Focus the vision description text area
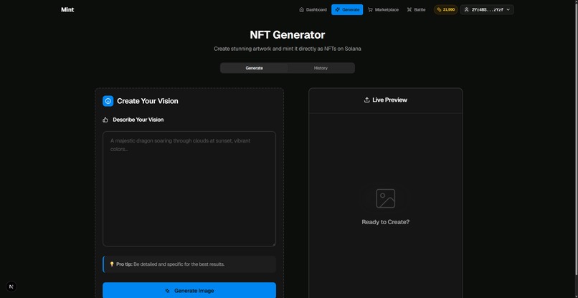This screenshot has width=578, height=298. [189, 188]
